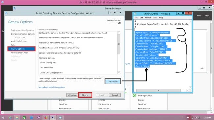Click Notepad horizontal scroll right arrow
The image size is (214, 120).
tap(188, 90)
